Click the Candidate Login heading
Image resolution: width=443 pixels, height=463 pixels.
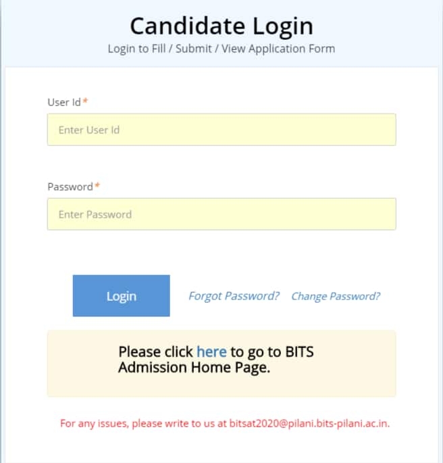coord(221,26)
